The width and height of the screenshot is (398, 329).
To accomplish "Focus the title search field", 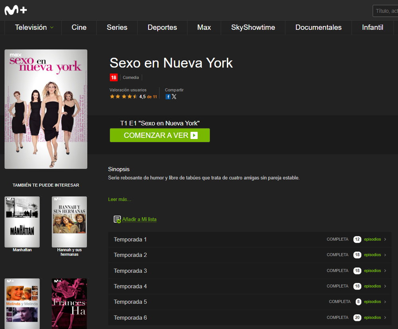I will coord(386,11).
